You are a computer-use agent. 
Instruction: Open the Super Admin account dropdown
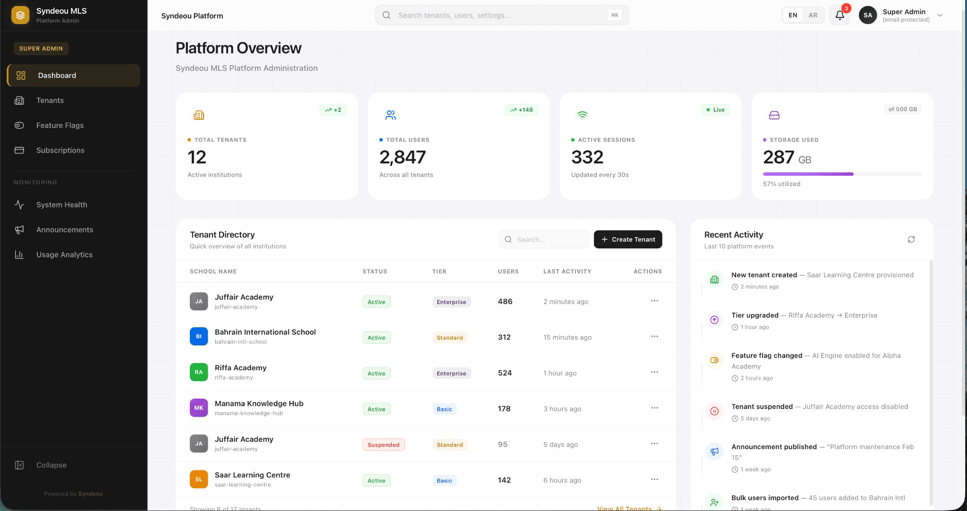click(902, 15)
